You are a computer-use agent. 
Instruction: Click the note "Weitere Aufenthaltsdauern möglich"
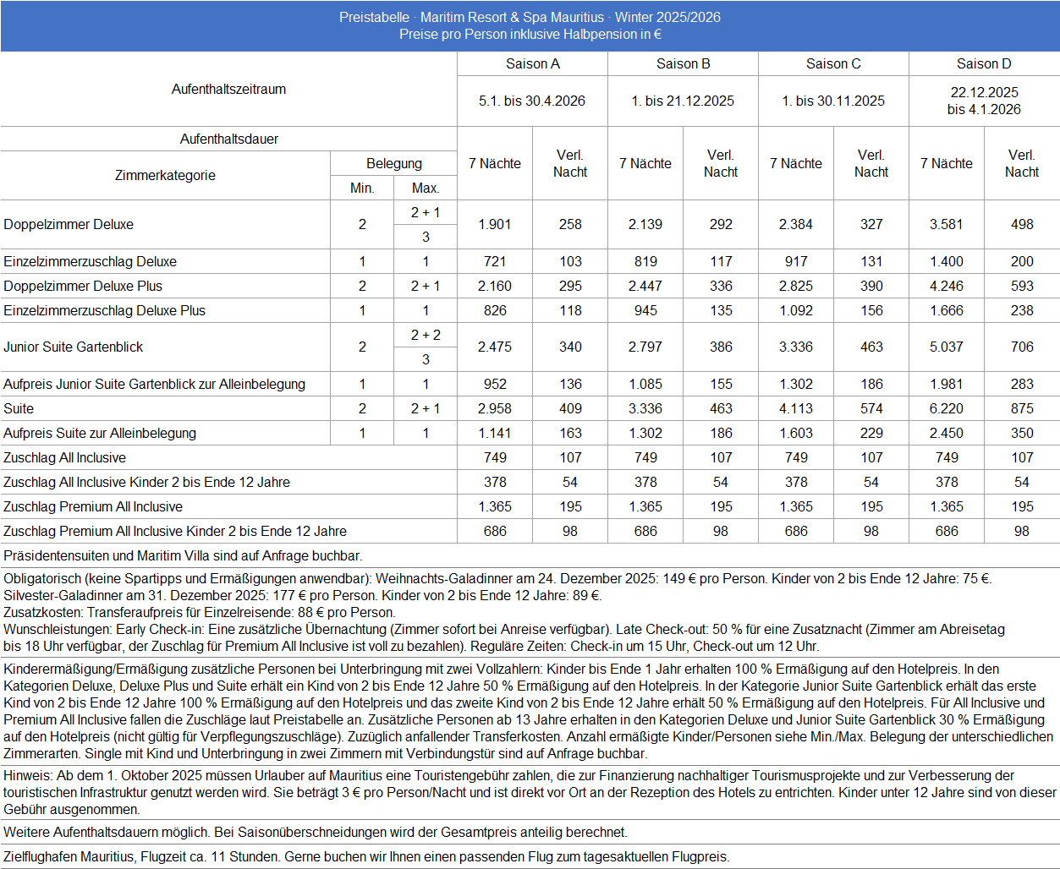pos(107,832)
